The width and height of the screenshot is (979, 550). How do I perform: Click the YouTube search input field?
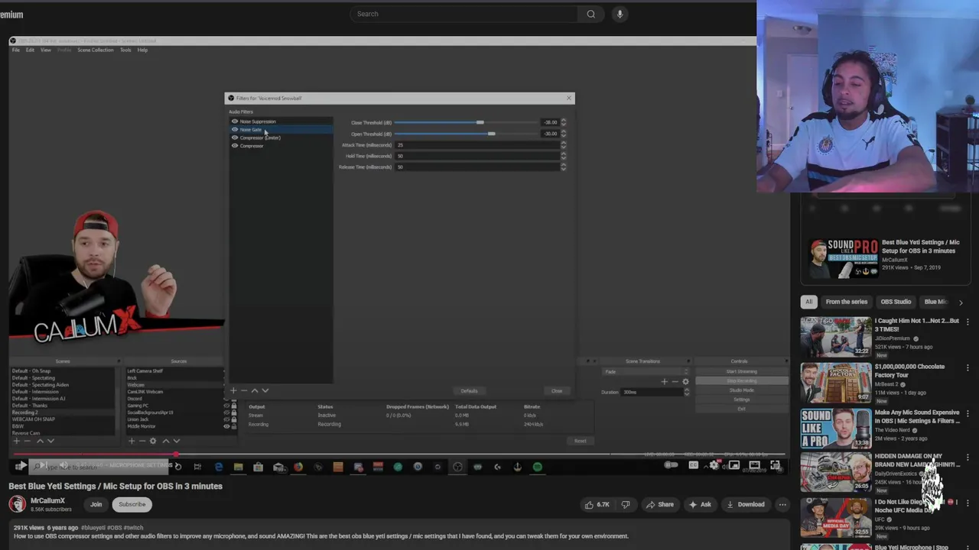[x=463, y=14]
